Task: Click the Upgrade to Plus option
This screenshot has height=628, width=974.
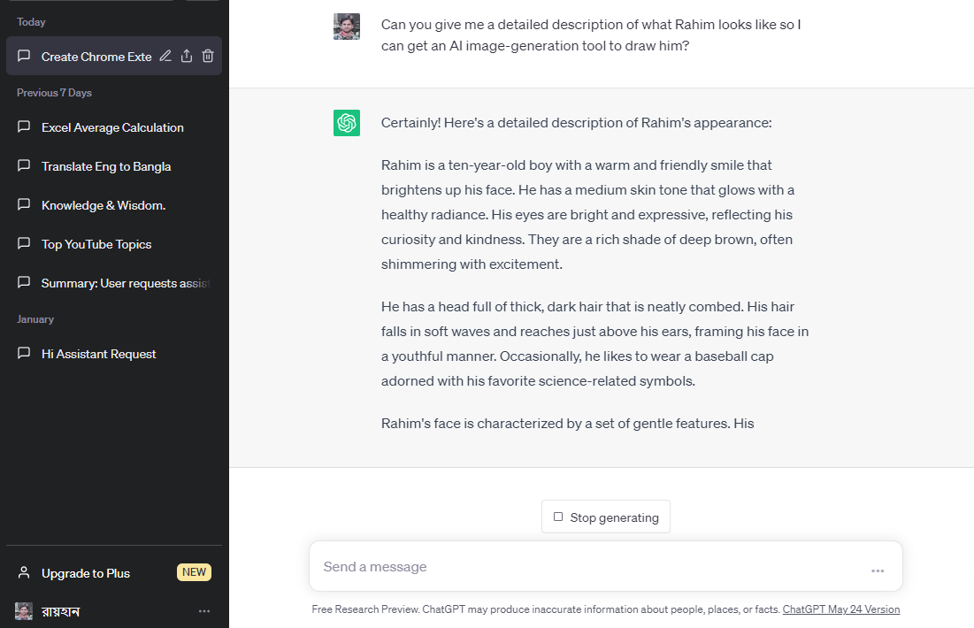Action: coord(86,573)
